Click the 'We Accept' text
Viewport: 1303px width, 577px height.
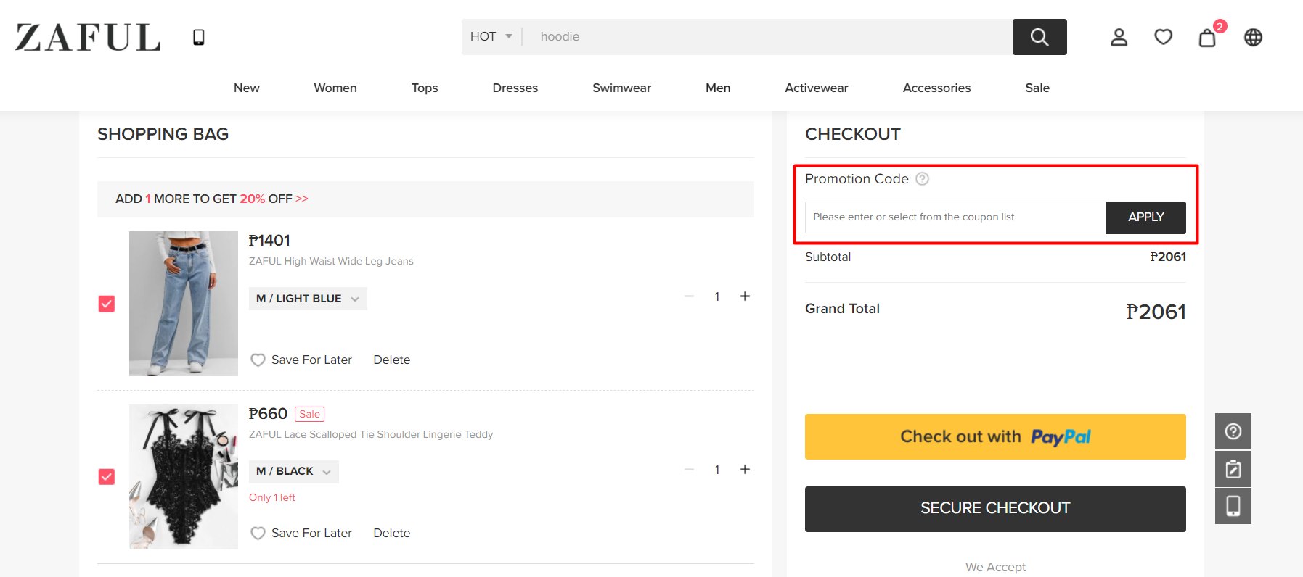point(995,567)
